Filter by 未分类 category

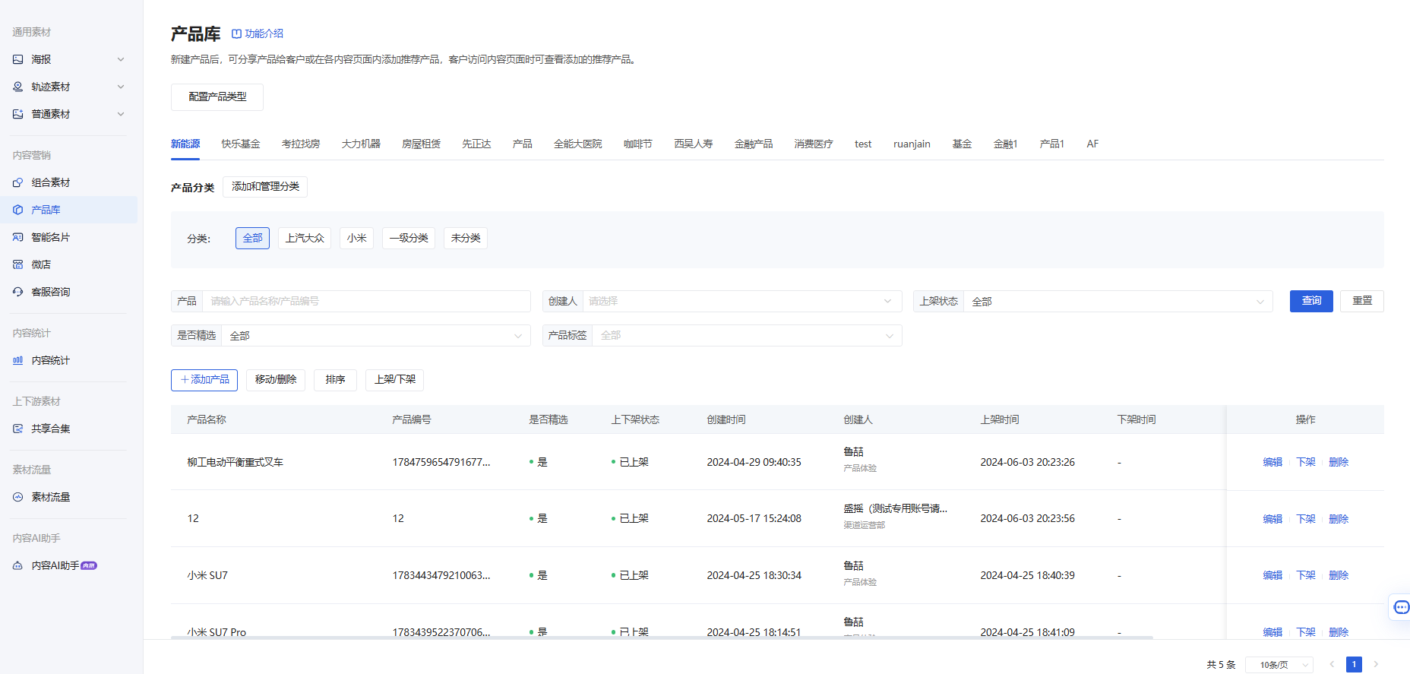coord(466,238)
